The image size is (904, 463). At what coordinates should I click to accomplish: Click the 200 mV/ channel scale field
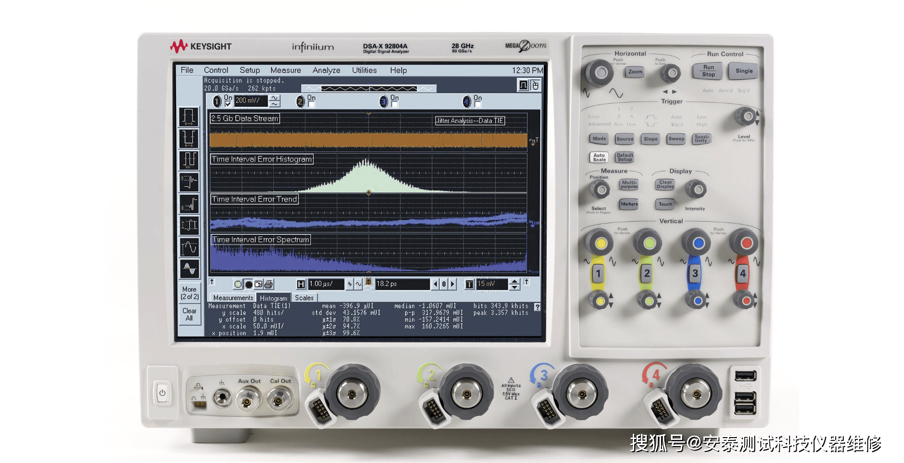pos(251,101)
